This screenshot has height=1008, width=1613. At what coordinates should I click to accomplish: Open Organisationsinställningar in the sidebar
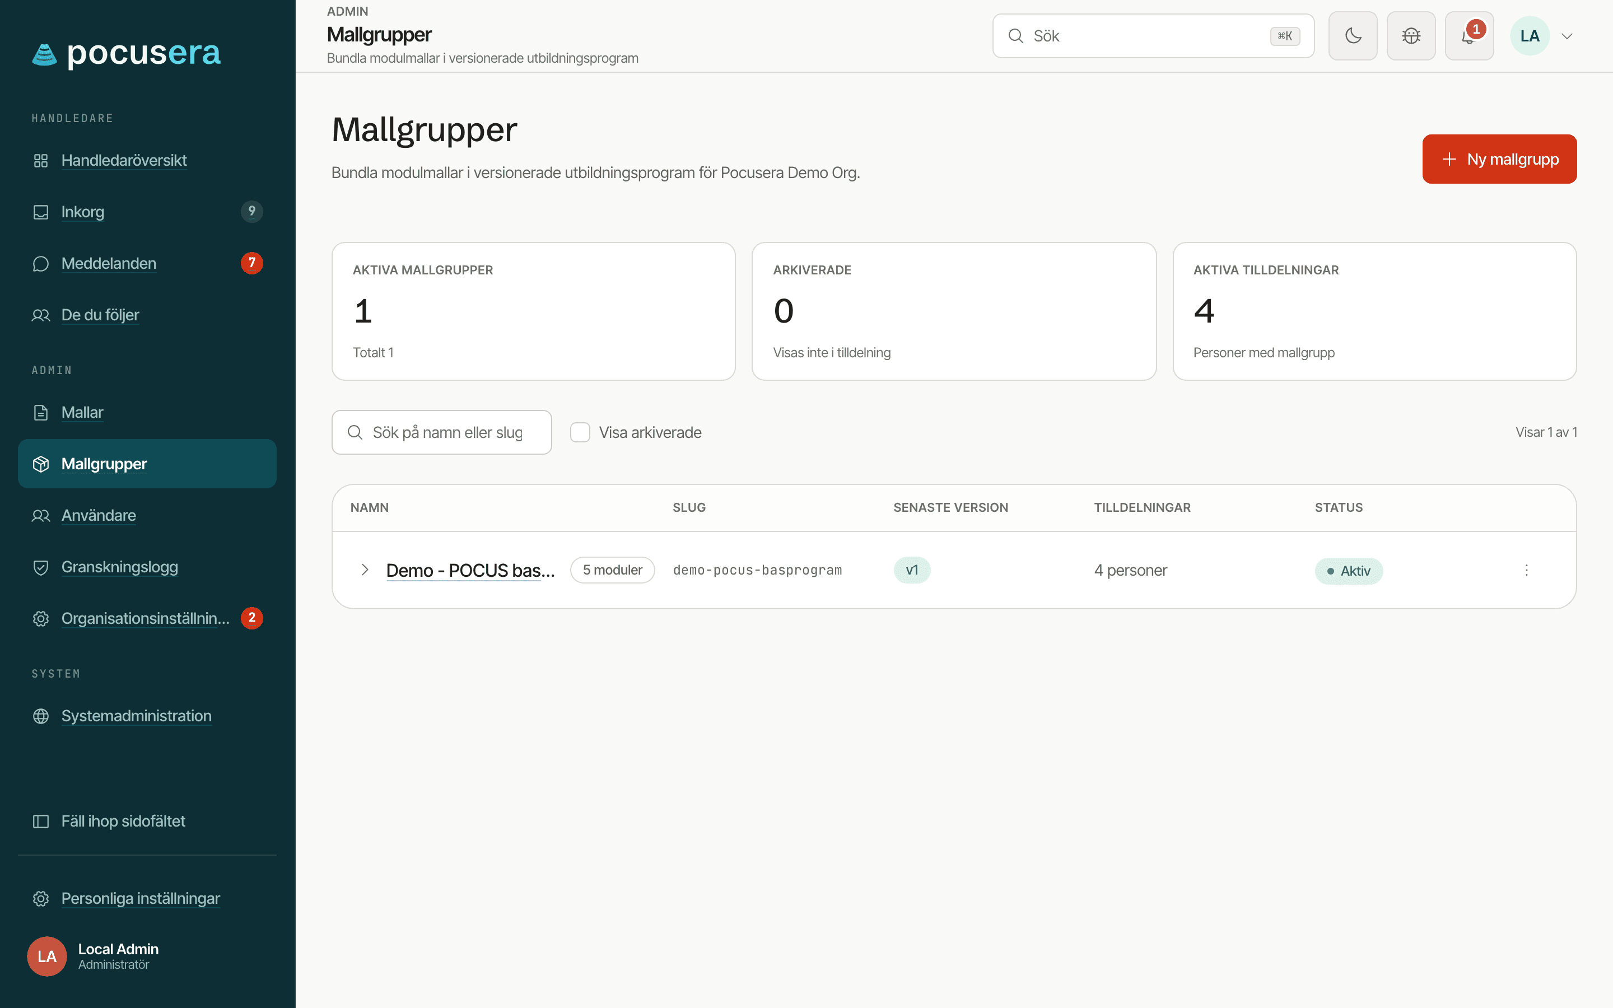(147, 618)
